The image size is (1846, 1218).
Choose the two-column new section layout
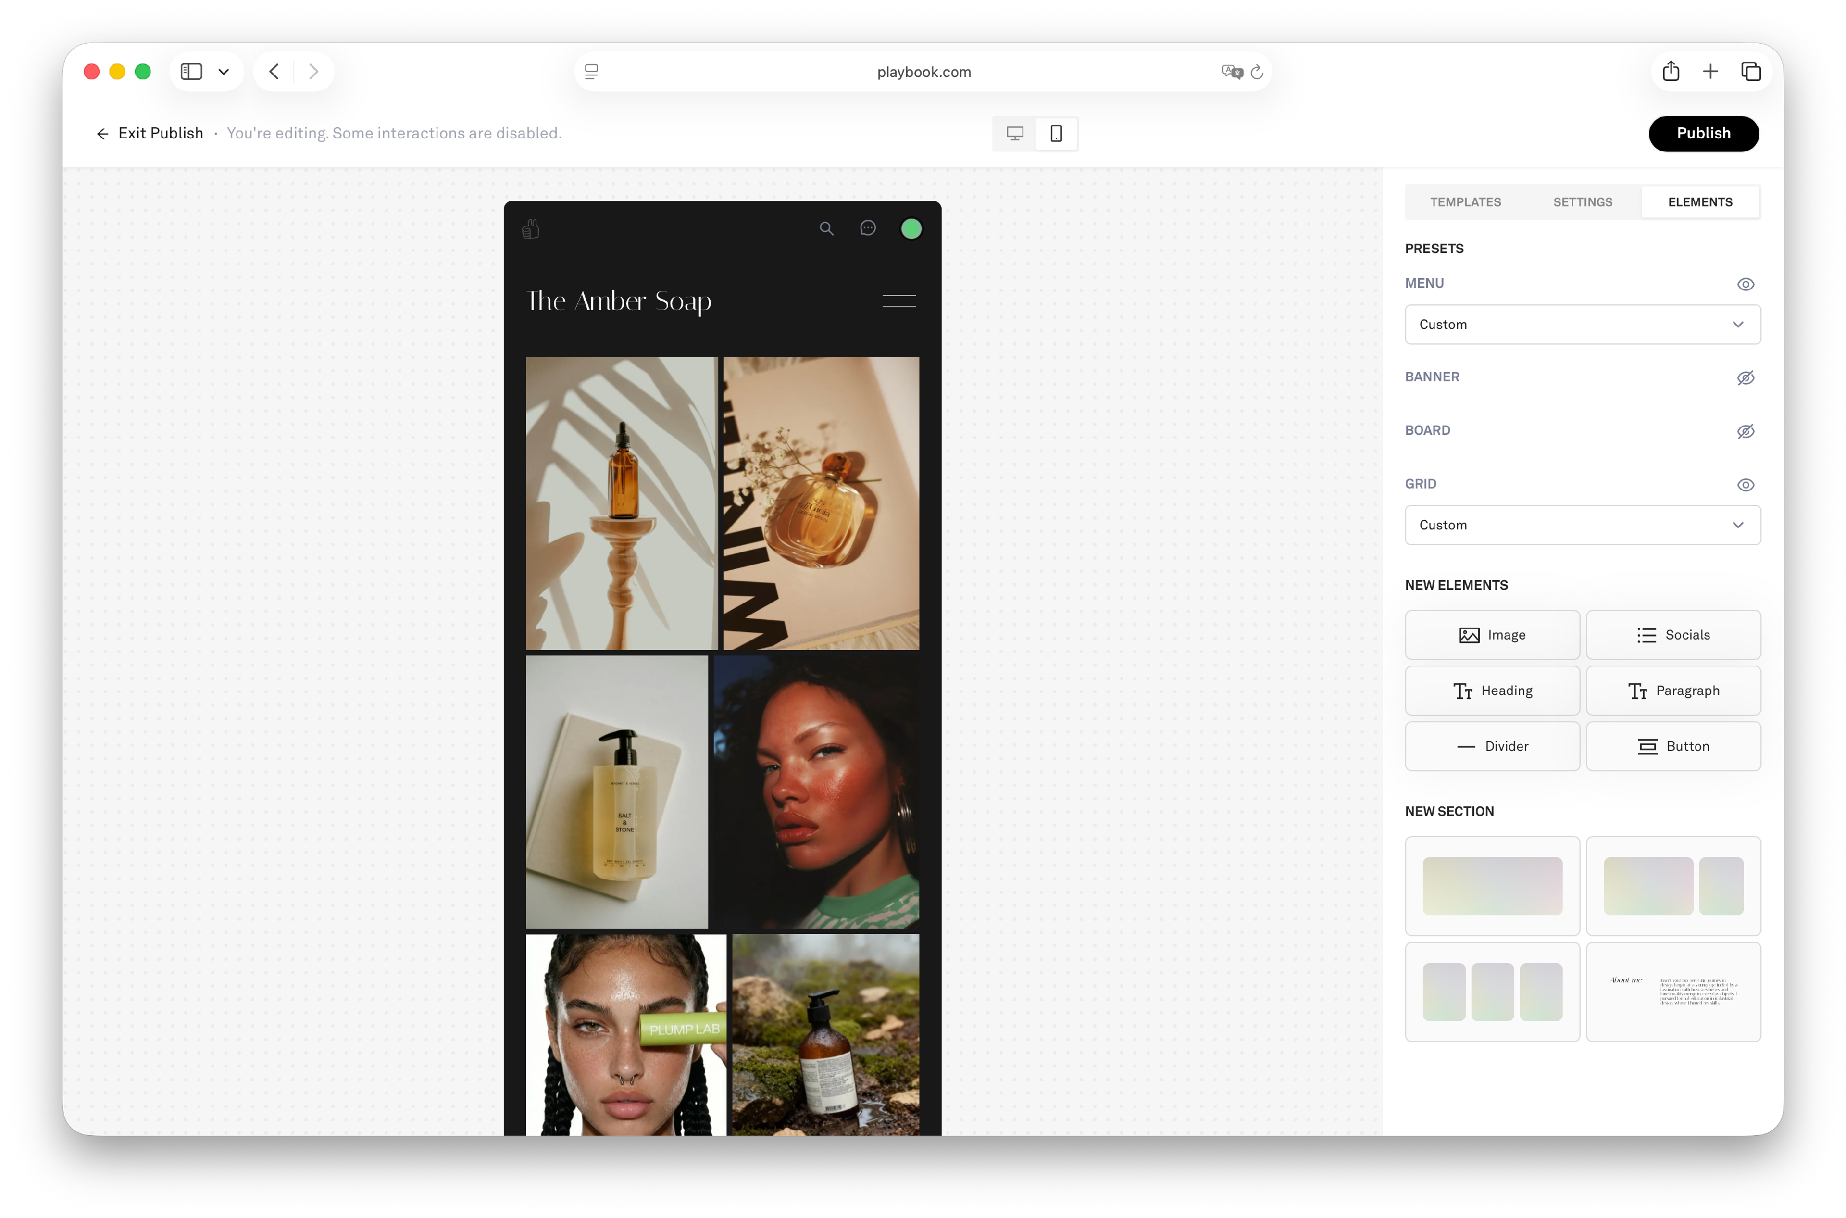[1673, 886]
